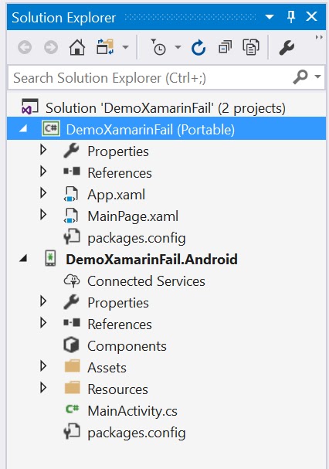Click the Pending Changes Filter clock icon
The width and height of the screenshot is (329, 469).
158,47
